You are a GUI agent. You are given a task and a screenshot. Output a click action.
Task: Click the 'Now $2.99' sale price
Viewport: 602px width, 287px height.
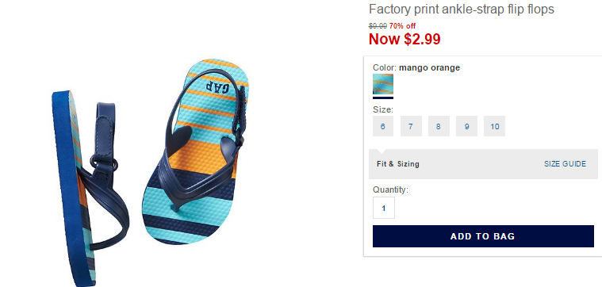coord(405,39)
